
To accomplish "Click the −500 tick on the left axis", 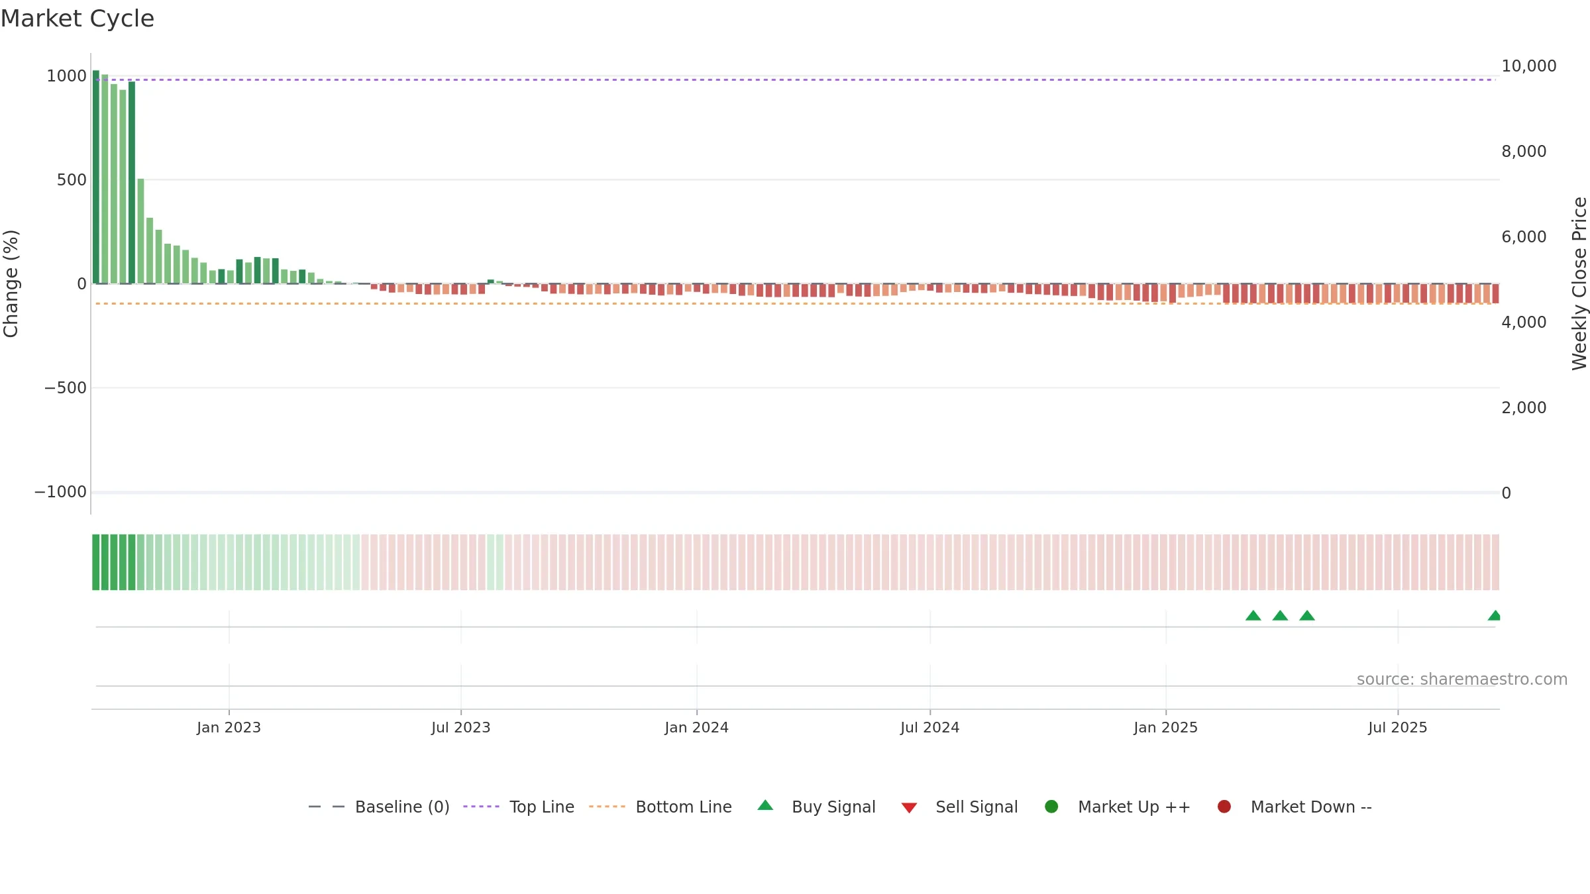I will point(65,388).
